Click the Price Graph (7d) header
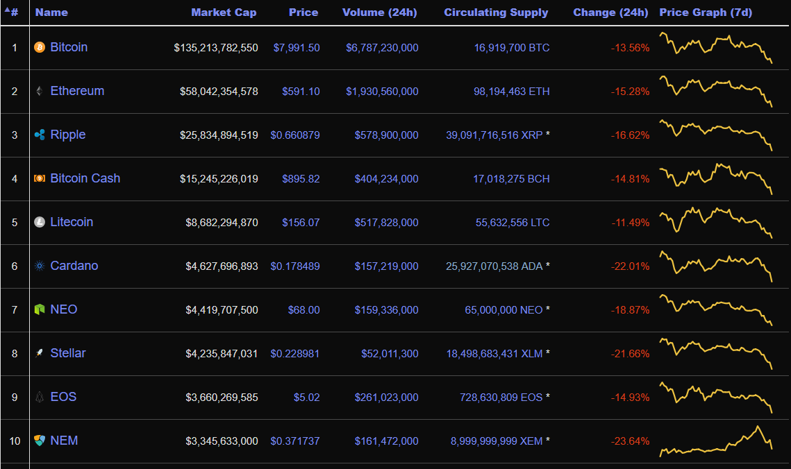Image resolution: width=791 pixels, height=469 pixels. coord(706,12)
